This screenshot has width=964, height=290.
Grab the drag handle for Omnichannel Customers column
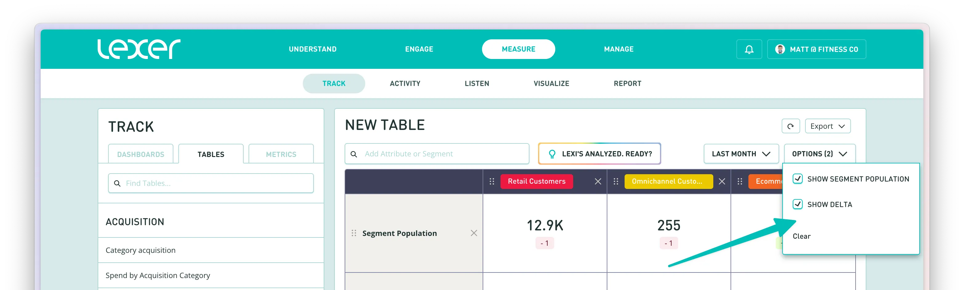coord(616,181)
